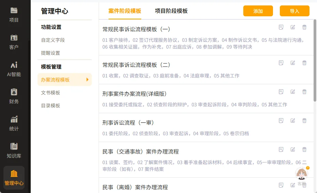Viewport: 317px width, 193px height.
Task: Open the 客服 assistant avatar
Action: point(302,174)
